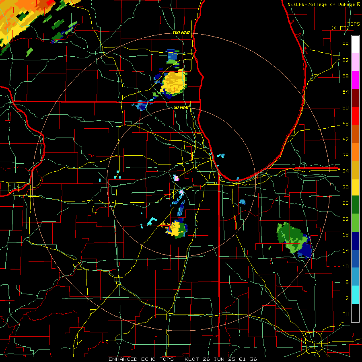Click the light pink legend swatch
This screenshot has height=362, width=362.
click(355, 62)
